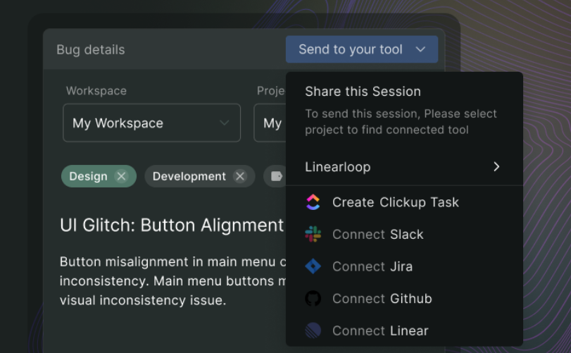571x353 pixels.
Task: Click the Github logo icon
Action: coord(313,299)
